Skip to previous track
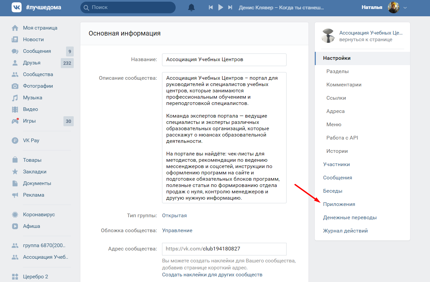Image resolution: width=430 pixels, height=282 pixels. (211, 7)
